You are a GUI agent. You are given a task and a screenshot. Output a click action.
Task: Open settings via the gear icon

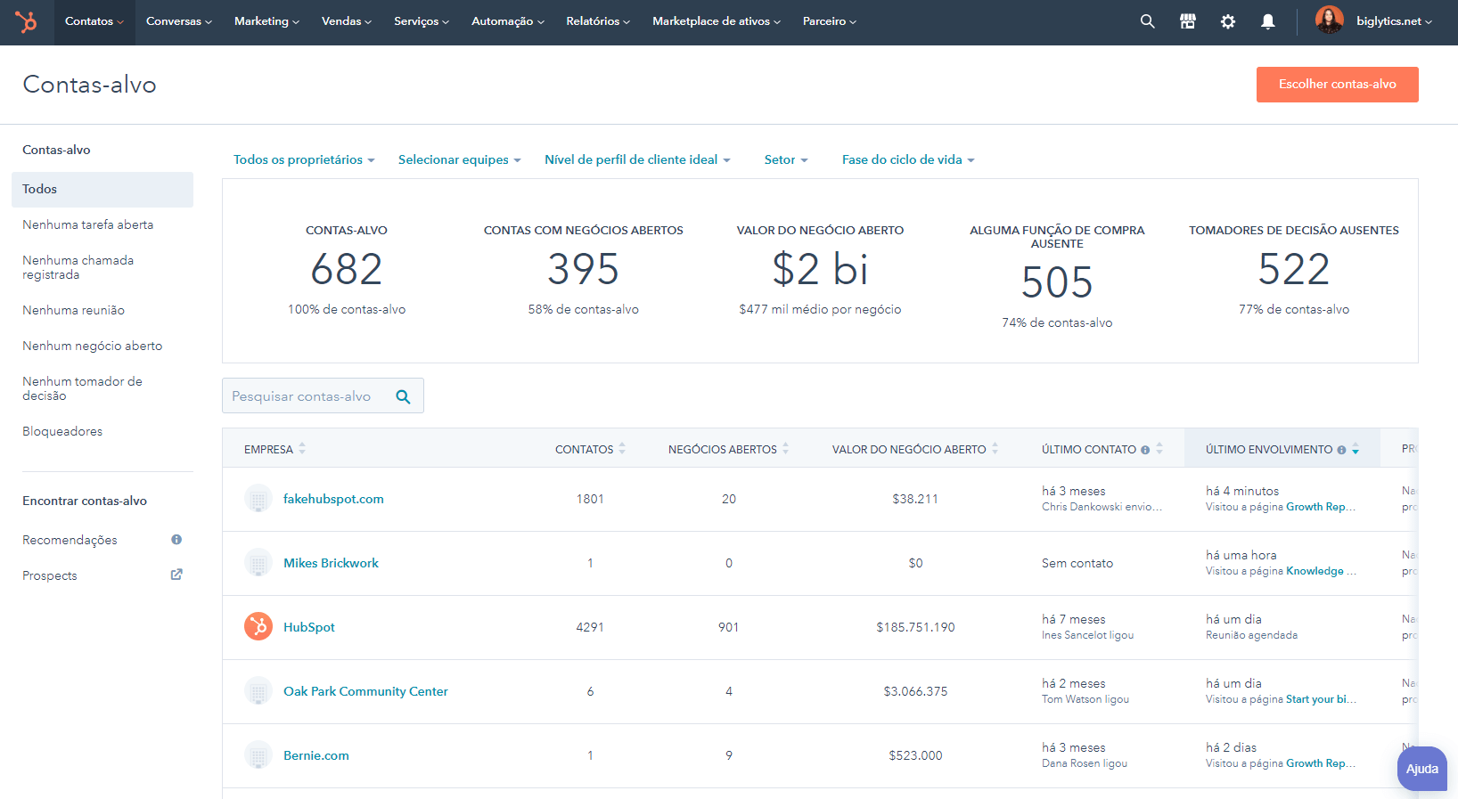click(x=1227, y=21)
